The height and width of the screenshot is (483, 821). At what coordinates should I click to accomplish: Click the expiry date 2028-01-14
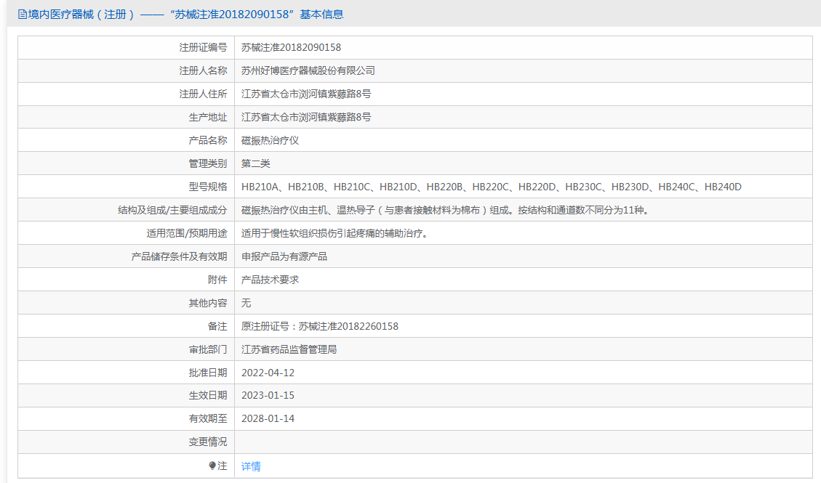(x=268, y=418)
